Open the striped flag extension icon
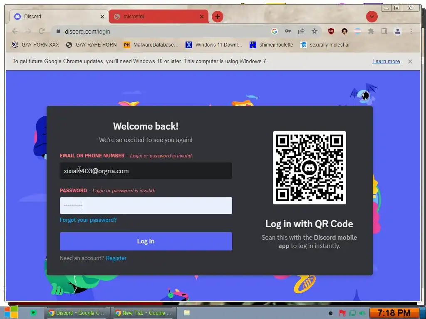Viewport: 426px width, 319px height. tap(358, 31)
